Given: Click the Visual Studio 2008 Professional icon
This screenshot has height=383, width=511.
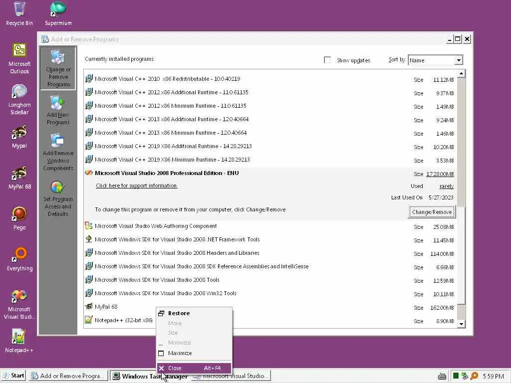Looking at the screenshot, I should pos(89,173).
